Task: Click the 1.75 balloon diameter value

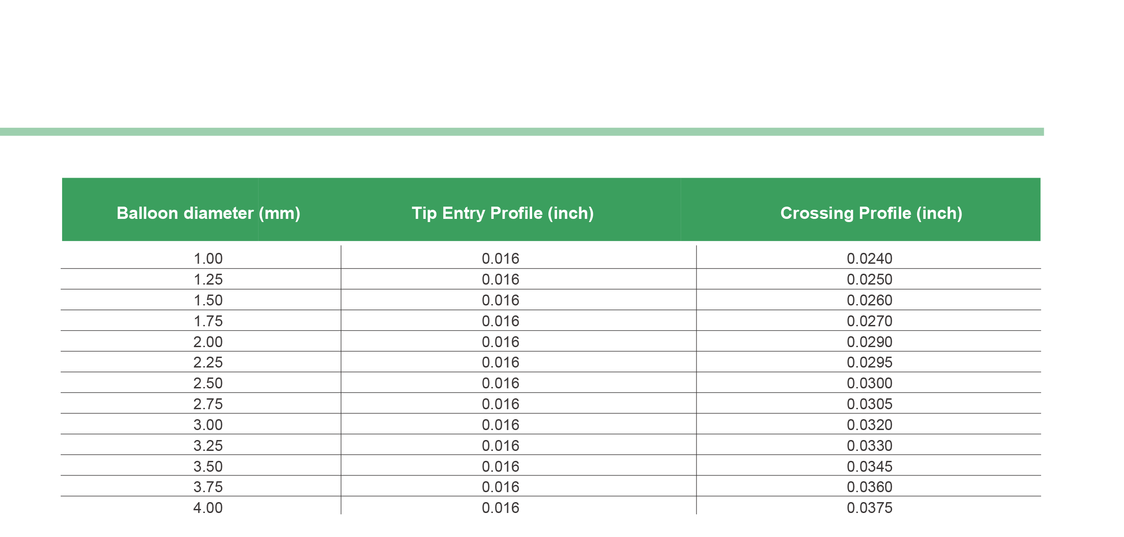Action: 208,321
